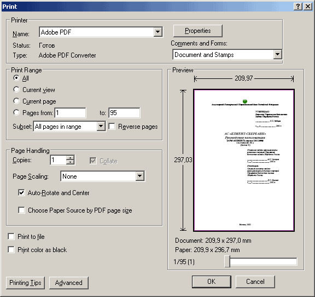
Task: Click the Properties button
Action: point(197,31)
